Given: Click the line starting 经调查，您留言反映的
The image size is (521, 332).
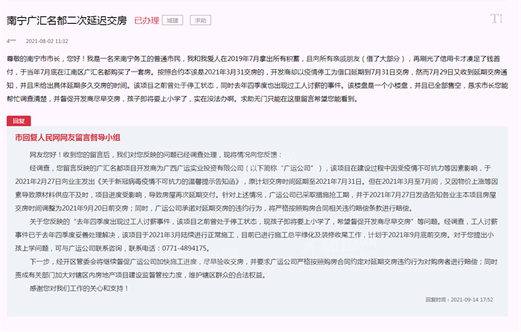Looking at the screenshot, I should pyautogui.click(x=260, y=168).
